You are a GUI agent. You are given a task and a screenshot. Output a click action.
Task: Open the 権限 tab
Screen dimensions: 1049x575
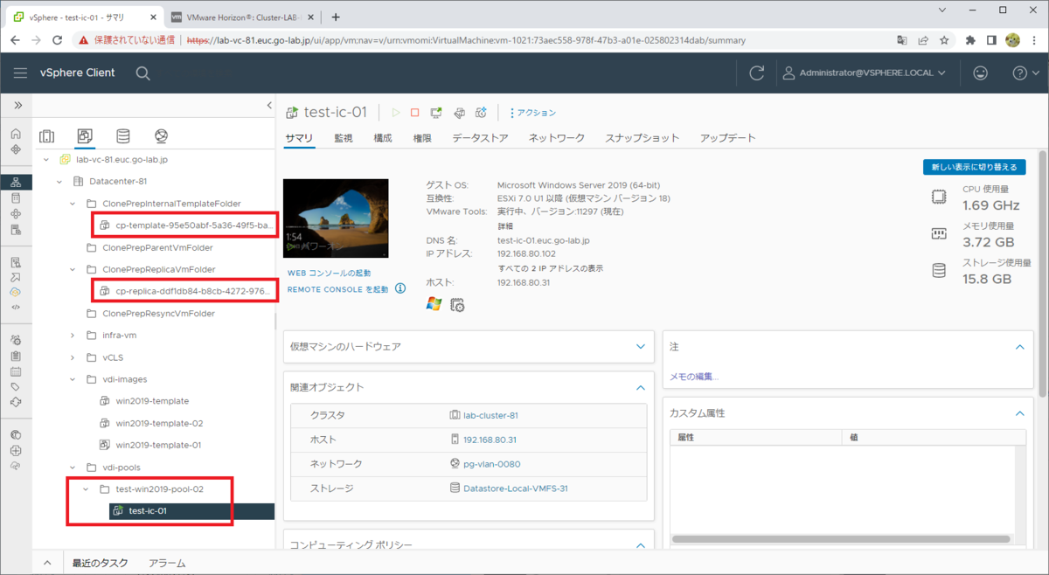[x=422, y=138]
